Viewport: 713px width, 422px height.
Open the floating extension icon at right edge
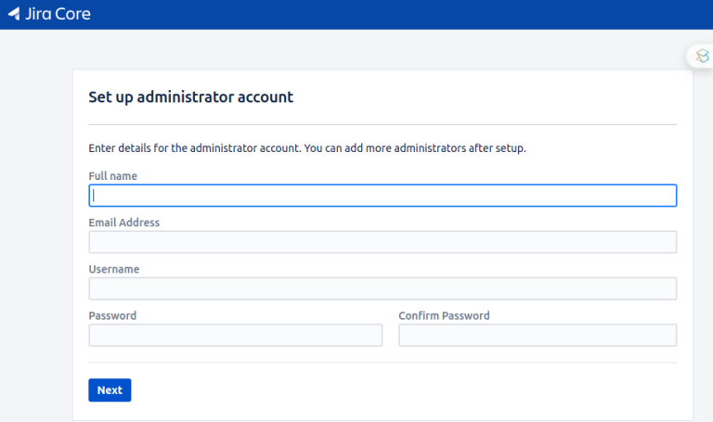click(702, 56)
